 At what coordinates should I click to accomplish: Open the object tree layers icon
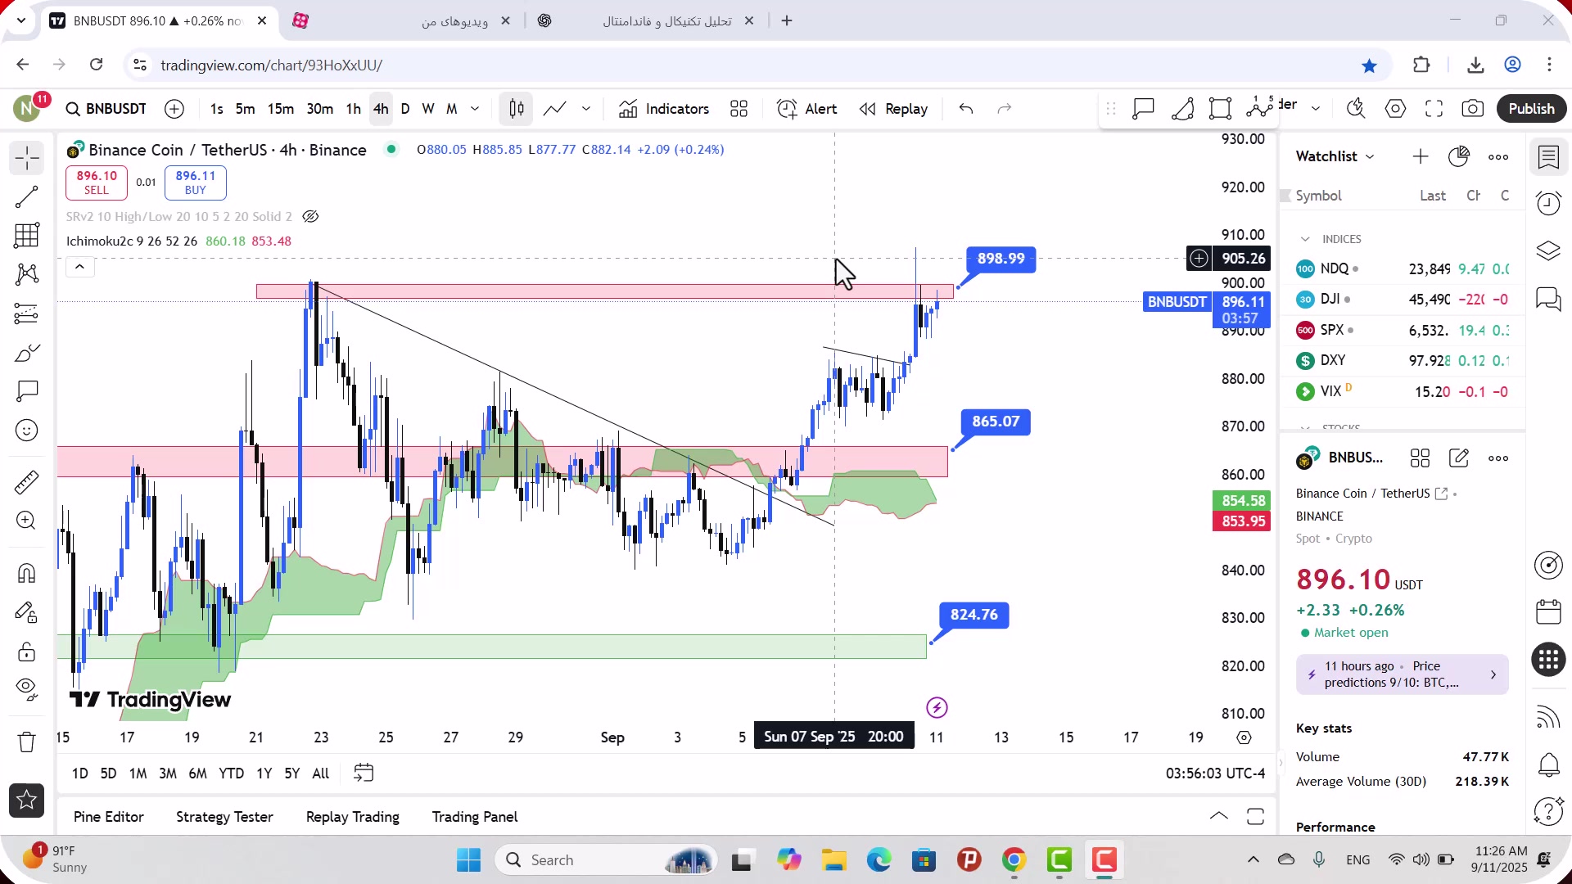(x=1548, y=250)
